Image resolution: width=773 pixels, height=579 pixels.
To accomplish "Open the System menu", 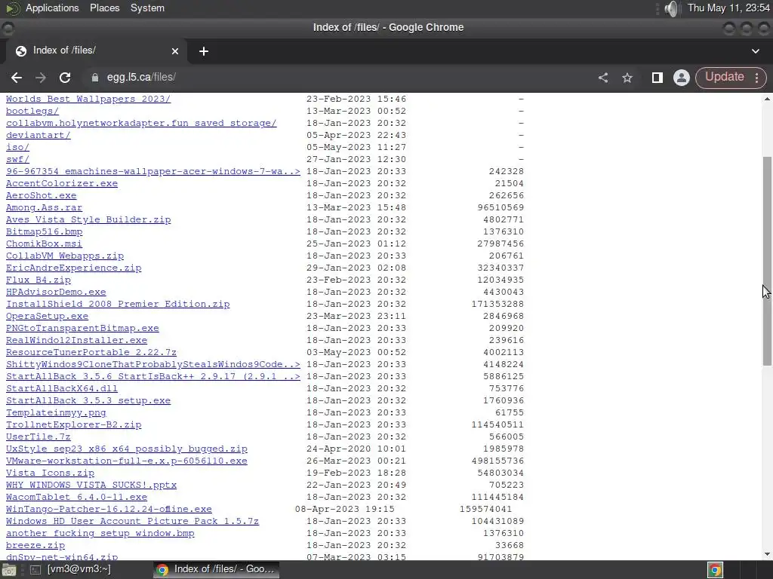I will click(x=147, y=8).
